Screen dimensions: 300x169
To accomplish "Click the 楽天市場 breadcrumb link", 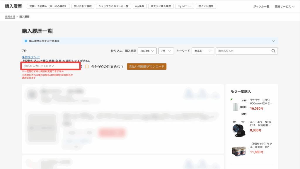I will click(x=10, y=17).
